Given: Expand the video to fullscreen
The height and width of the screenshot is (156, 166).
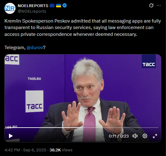Looking at the screenshot, I should (155, 136).
